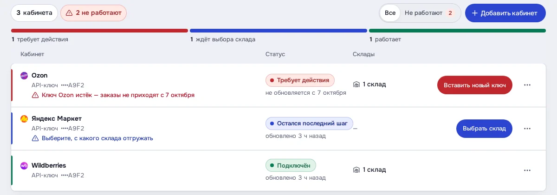Click the green 'работает' progress segment

(x=457, y=31)
